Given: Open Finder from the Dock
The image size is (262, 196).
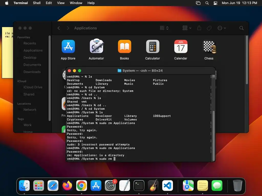Looking at the screenshot, I should pyautogui.click(x=24, y=186).
